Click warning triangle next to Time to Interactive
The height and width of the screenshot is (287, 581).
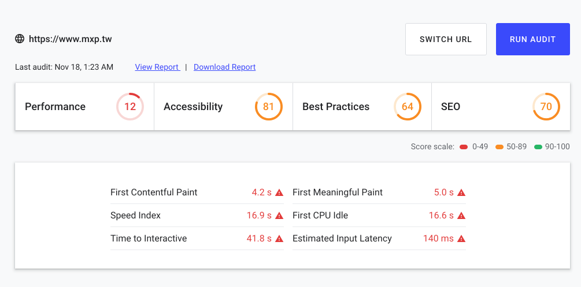point(279,239)
